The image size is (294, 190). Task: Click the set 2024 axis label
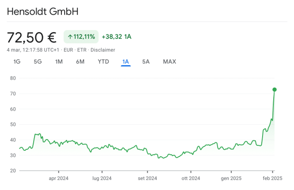(x=147, y=178)
